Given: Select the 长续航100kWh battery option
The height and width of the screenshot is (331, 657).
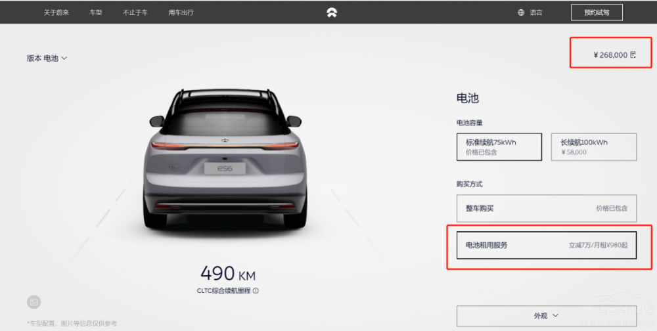Looking at the screenshot, I should pos(594,147).
